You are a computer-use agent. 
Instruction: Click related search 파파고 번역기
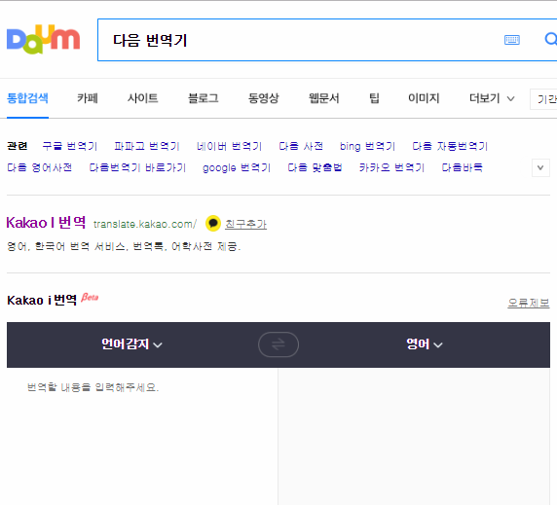(x=147, y=146)
